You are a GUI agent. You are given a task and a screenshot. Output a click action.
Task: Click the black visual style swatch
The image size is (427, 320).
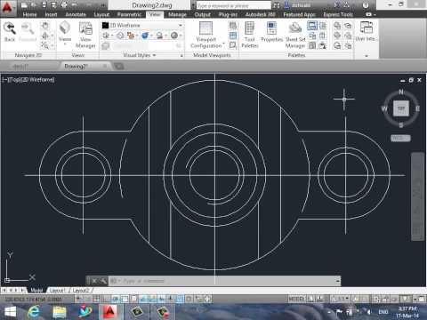coord(105,26)
